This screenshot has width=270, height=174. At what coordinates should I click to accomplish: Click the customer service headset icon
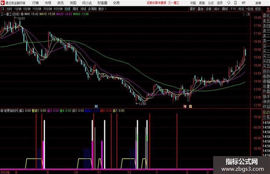[229, 3]
